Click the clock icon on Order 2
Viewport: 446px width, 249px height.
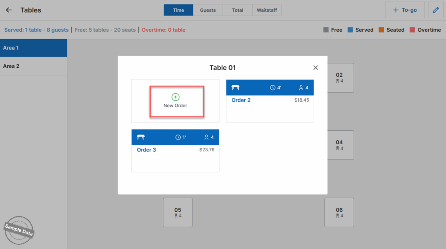[x=273, y=88]
